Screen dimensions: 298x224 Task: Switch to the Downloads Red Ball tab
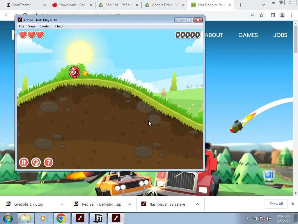[72, 5]
